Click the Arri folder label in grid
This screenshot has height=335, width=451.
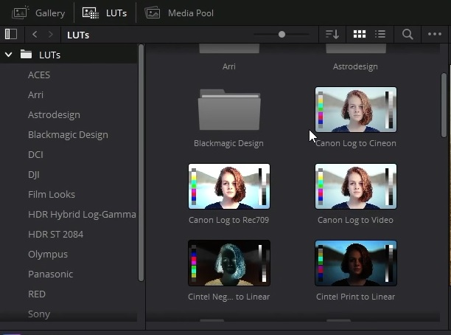coord(229,66)
